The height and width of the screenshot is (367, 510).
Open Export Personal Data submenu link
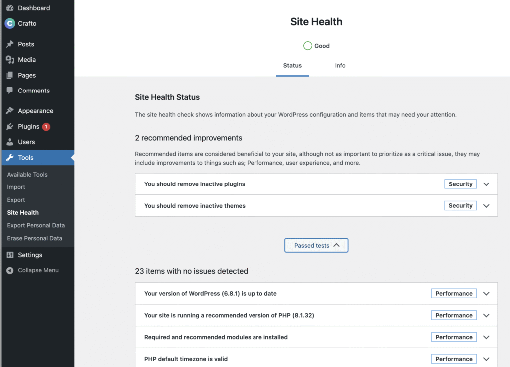(36, 225)
